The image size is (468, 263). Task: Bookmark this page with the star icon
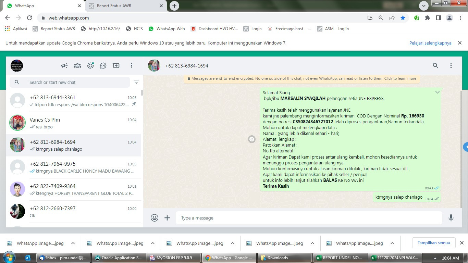pos(403,18)
